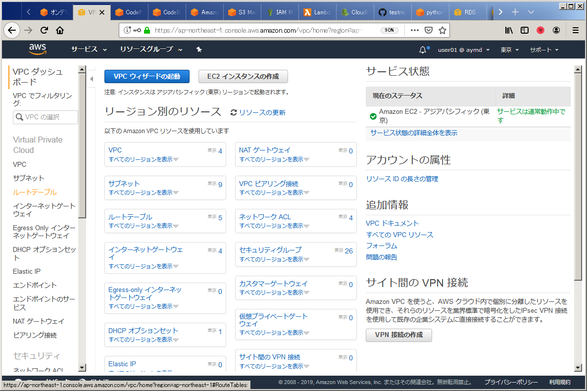This screenshot has height=391, width=587.
Task: Switch to the RDS browser tab
Action: click(x=468, y=12)
